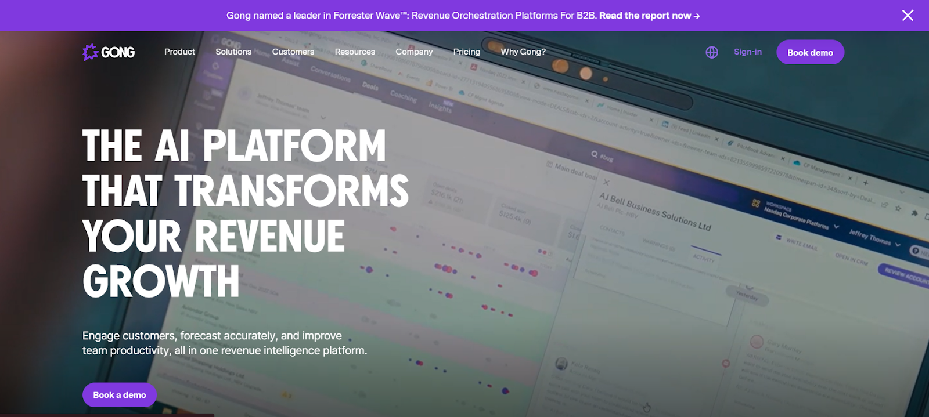This screenshot has width=929, height=417.
Task: Open the language globe icon
Action: [712, 52]
